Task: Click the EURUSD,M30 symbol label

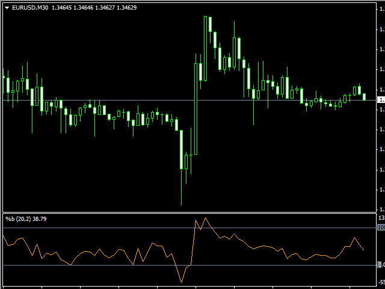Action: click(30, 8)
